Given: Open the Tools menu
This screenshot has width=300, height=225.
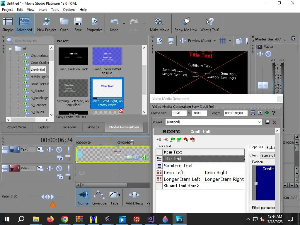Looking at the screenshot, I should tap(55, 10).
